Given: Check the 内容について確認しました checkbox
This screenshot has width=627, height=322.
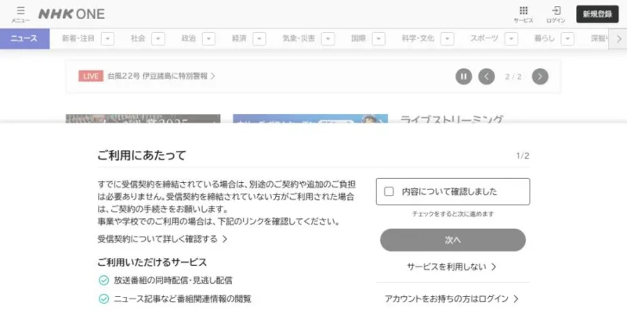Looking at the screenshot, I should click(389, 191).
